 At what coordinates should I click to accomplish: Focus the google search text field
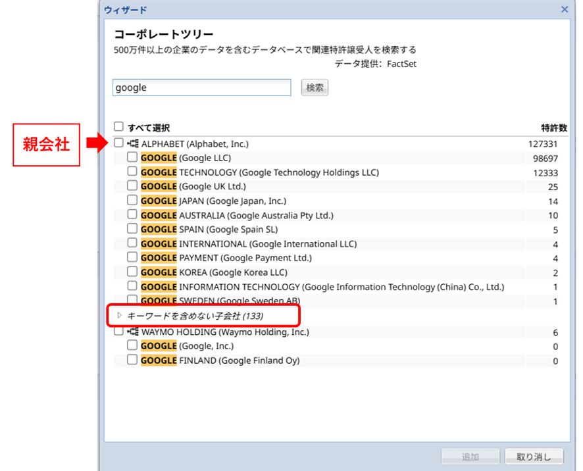202,87
